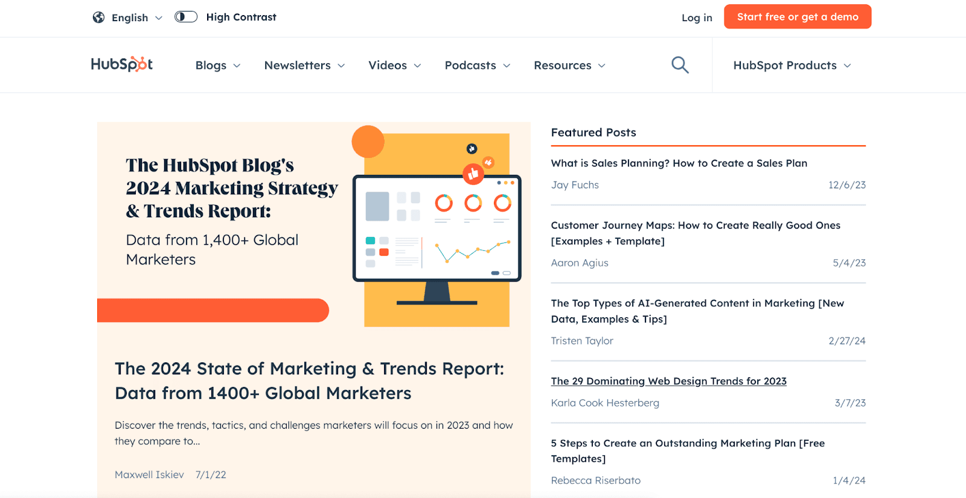
Task: Open the search magnifier icon
Action: pos(680,65)
